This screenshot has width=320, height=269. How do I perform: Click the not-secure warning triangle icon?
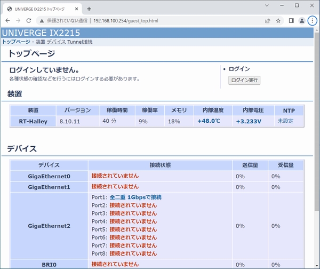[42, 21]
